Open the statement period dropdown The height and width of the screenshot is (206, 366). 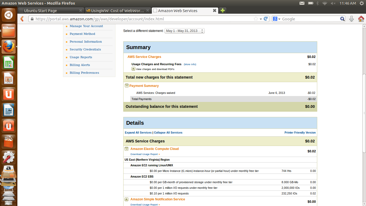[185, 31]
